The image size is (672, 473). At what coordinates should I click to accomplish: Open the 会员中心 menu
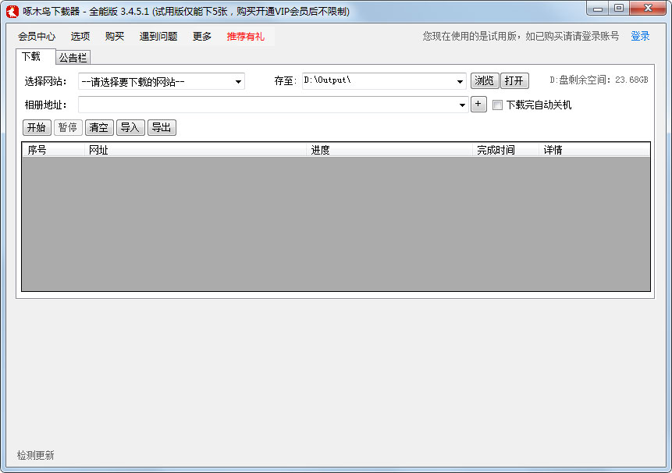point(37,37)
